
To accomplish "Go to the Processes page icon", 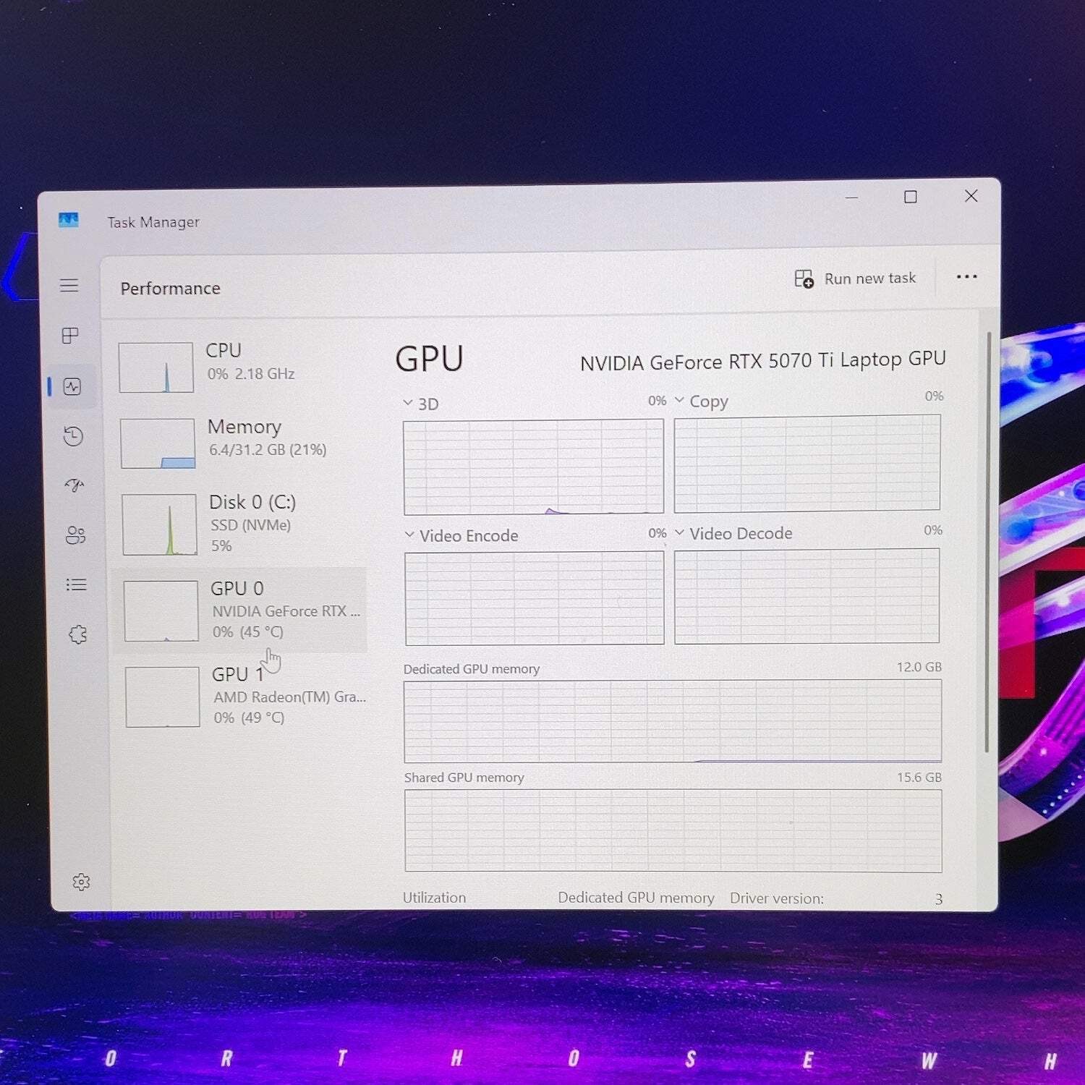I will point(70,336).
